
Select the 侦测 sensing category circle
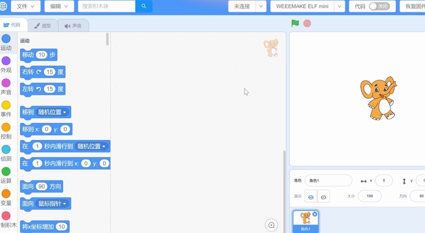pyautogui.click(x=6, y=149)
